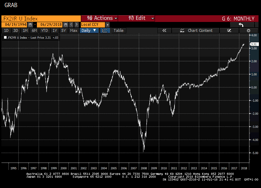This screenshot has width=261, height=188.
Task: Click the 2008 label on time axis
Action: [x=144, y=168]
